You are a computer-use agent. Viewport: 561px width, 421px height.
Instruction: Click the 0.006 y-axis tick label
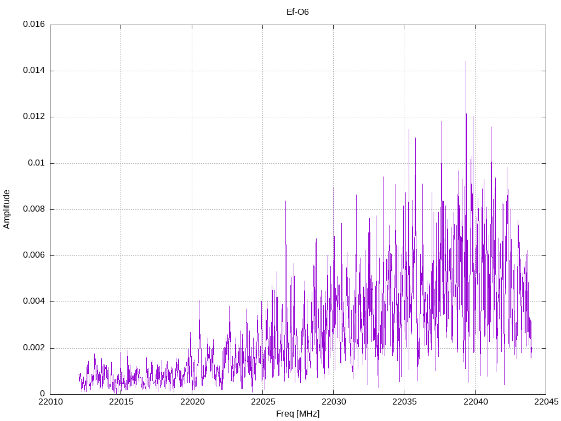(x=34, y=255)
